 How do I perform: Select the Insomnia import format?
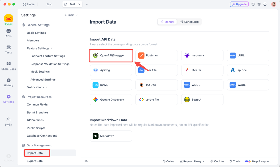[x=202, y=55]
